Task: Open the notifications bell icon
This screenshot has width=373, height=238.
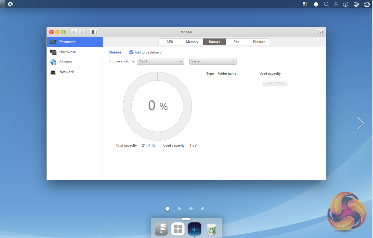Action: pyautogui.click(x=316, y=4)
